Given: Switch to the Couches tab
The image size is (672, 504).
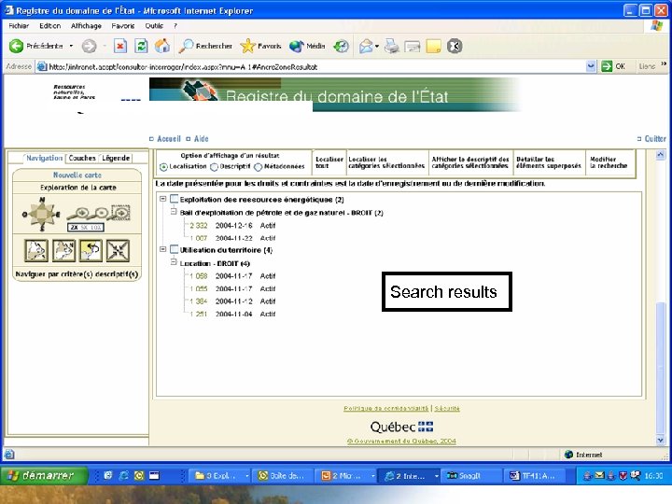Looking at the screenshot, I should pyautogui.click(x=82, y=158).
